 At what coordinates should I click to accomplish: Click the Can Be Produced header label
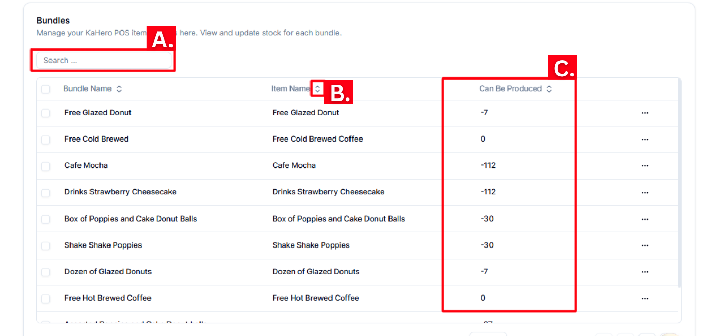click(510, 88)
